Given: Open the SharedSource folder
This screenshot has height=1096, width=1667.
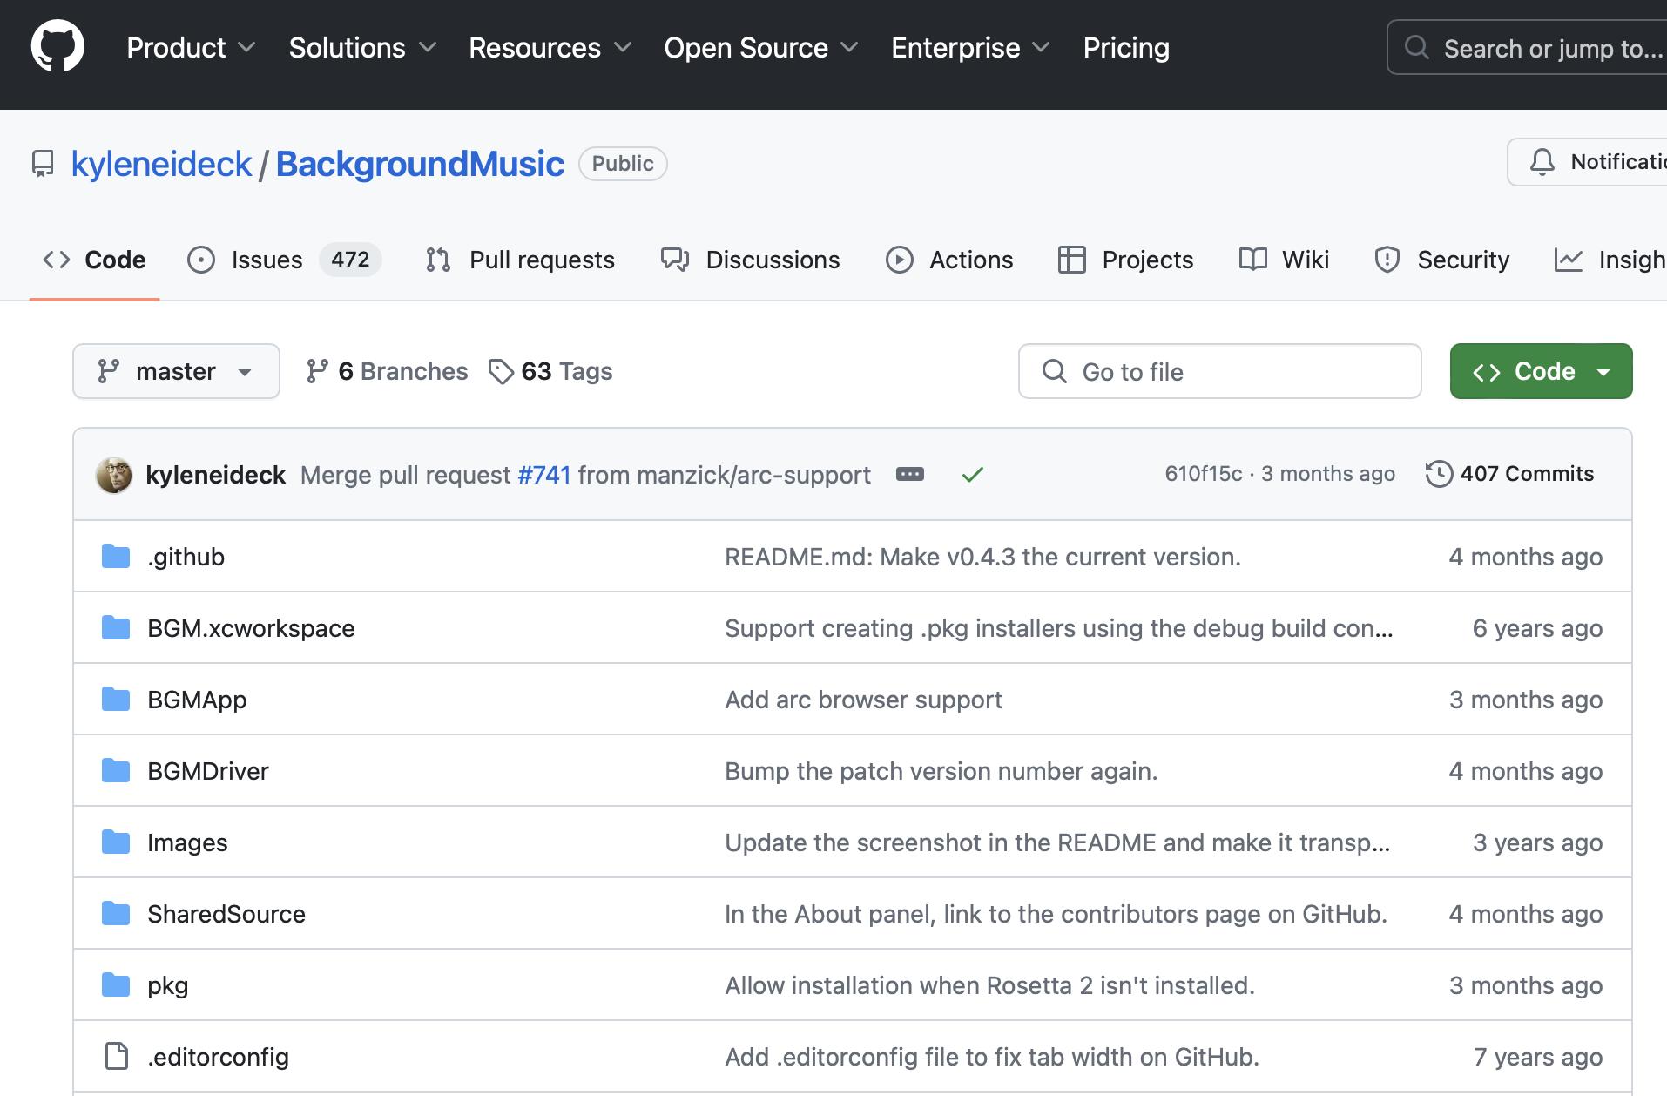Looking at the screenshot, I should (x=226, y=914).
